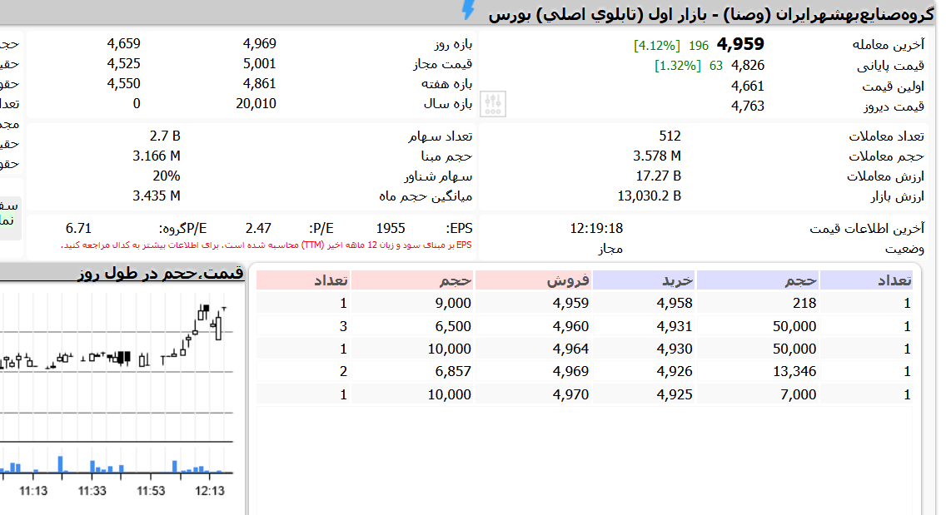Click the sell price 4,960 in order book
The image size is (946, 515).
tap(570, 326)
